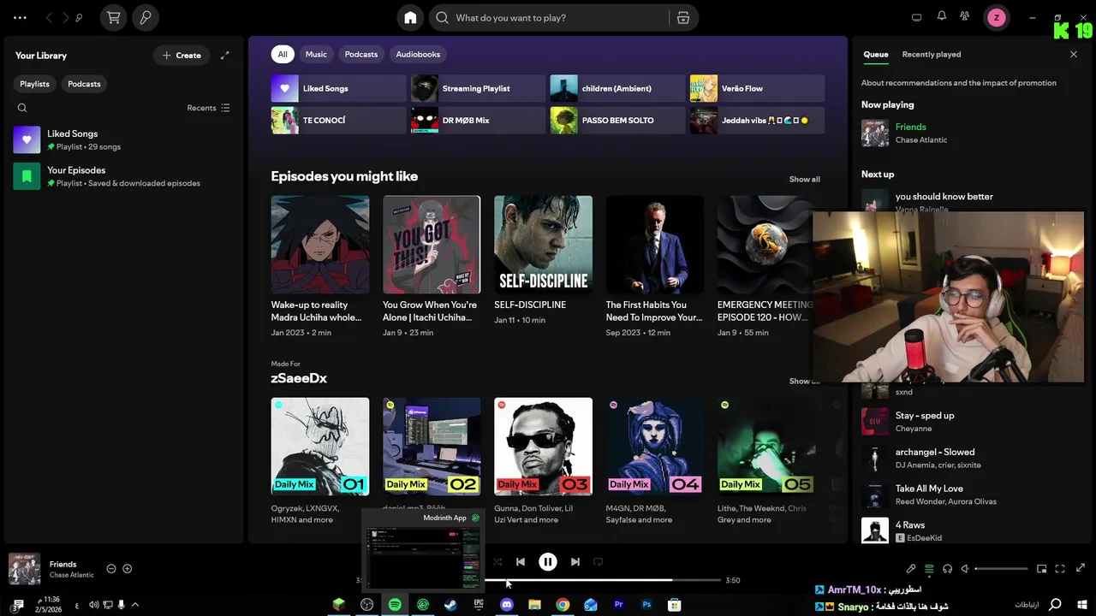Image resolution: width=1096 pixels, height=616 pixels.
Task: Close the Queue panel with X
Action: pyautogui.click(x=1074, y=54)
